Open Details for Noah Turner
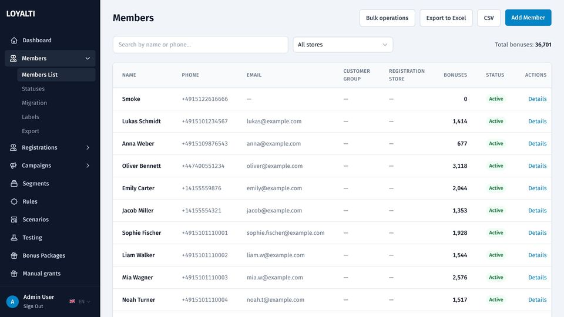Viewport: 564px width, 317px height. [538, 299]
